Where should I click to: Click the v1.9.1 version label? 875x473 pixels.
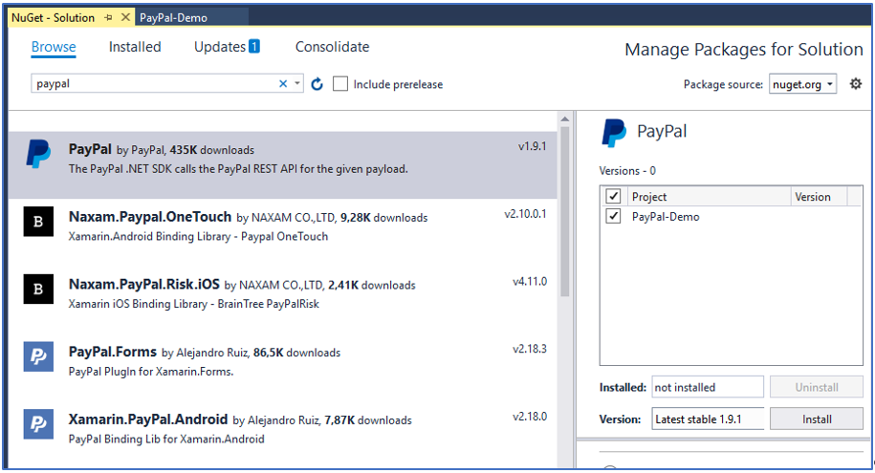[x=532, y=146]
